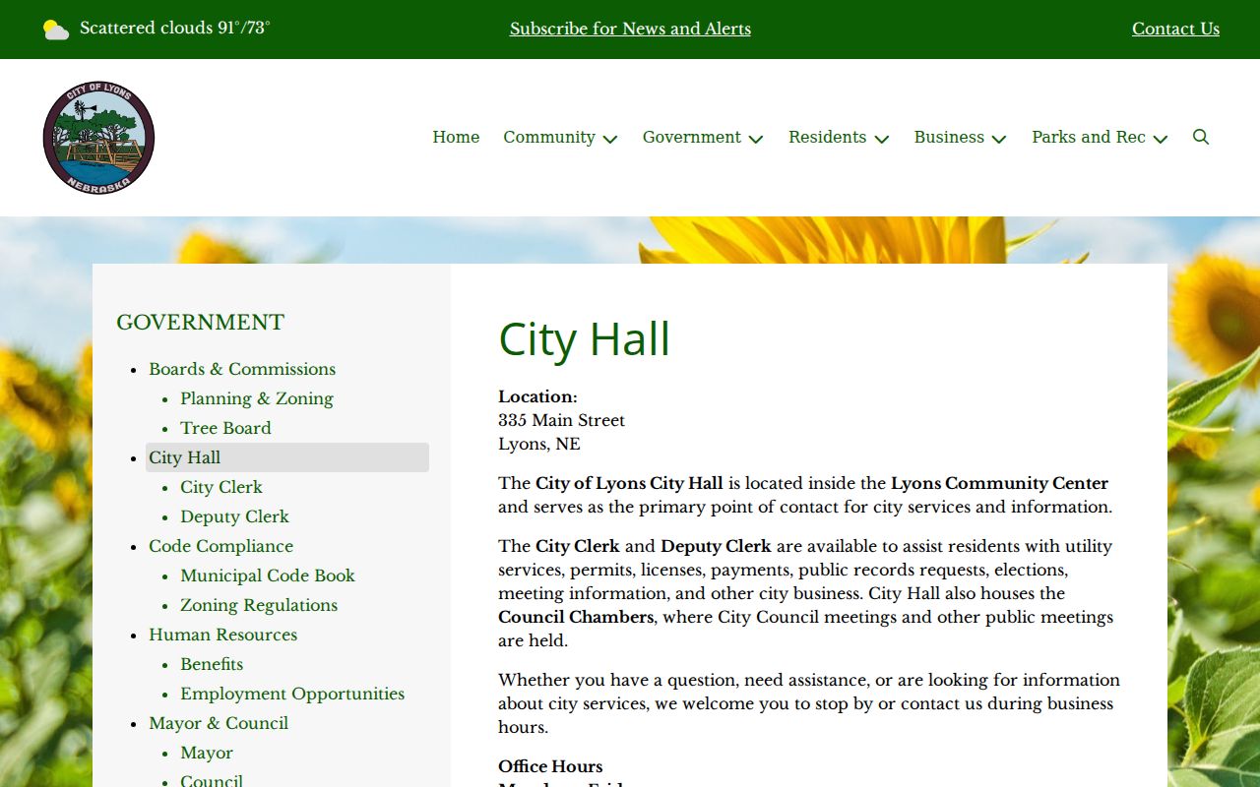Click the scattered clouds weather icon

click(56, 30)
